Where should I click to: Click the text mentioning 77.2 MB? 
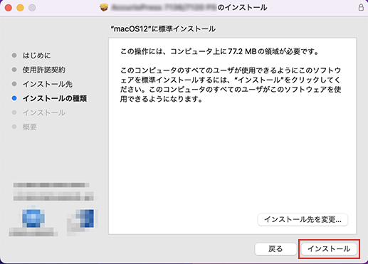pos(220,51)
